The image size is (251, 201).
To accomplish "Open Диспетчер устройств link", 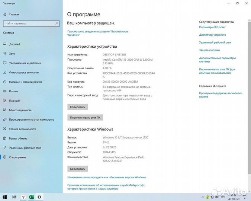I will pyautogui.click(x=212, y=35).
